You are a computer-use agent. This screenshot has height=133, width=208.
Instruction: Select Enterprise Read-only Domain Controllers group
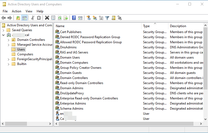pos(89,98)
